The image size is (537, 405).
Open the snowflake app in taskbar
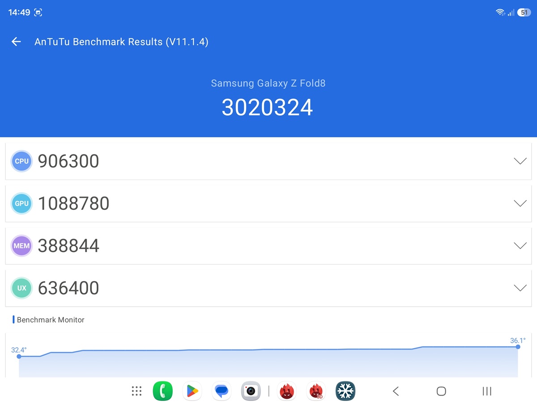pyautogui.click(x=345, y=391)
